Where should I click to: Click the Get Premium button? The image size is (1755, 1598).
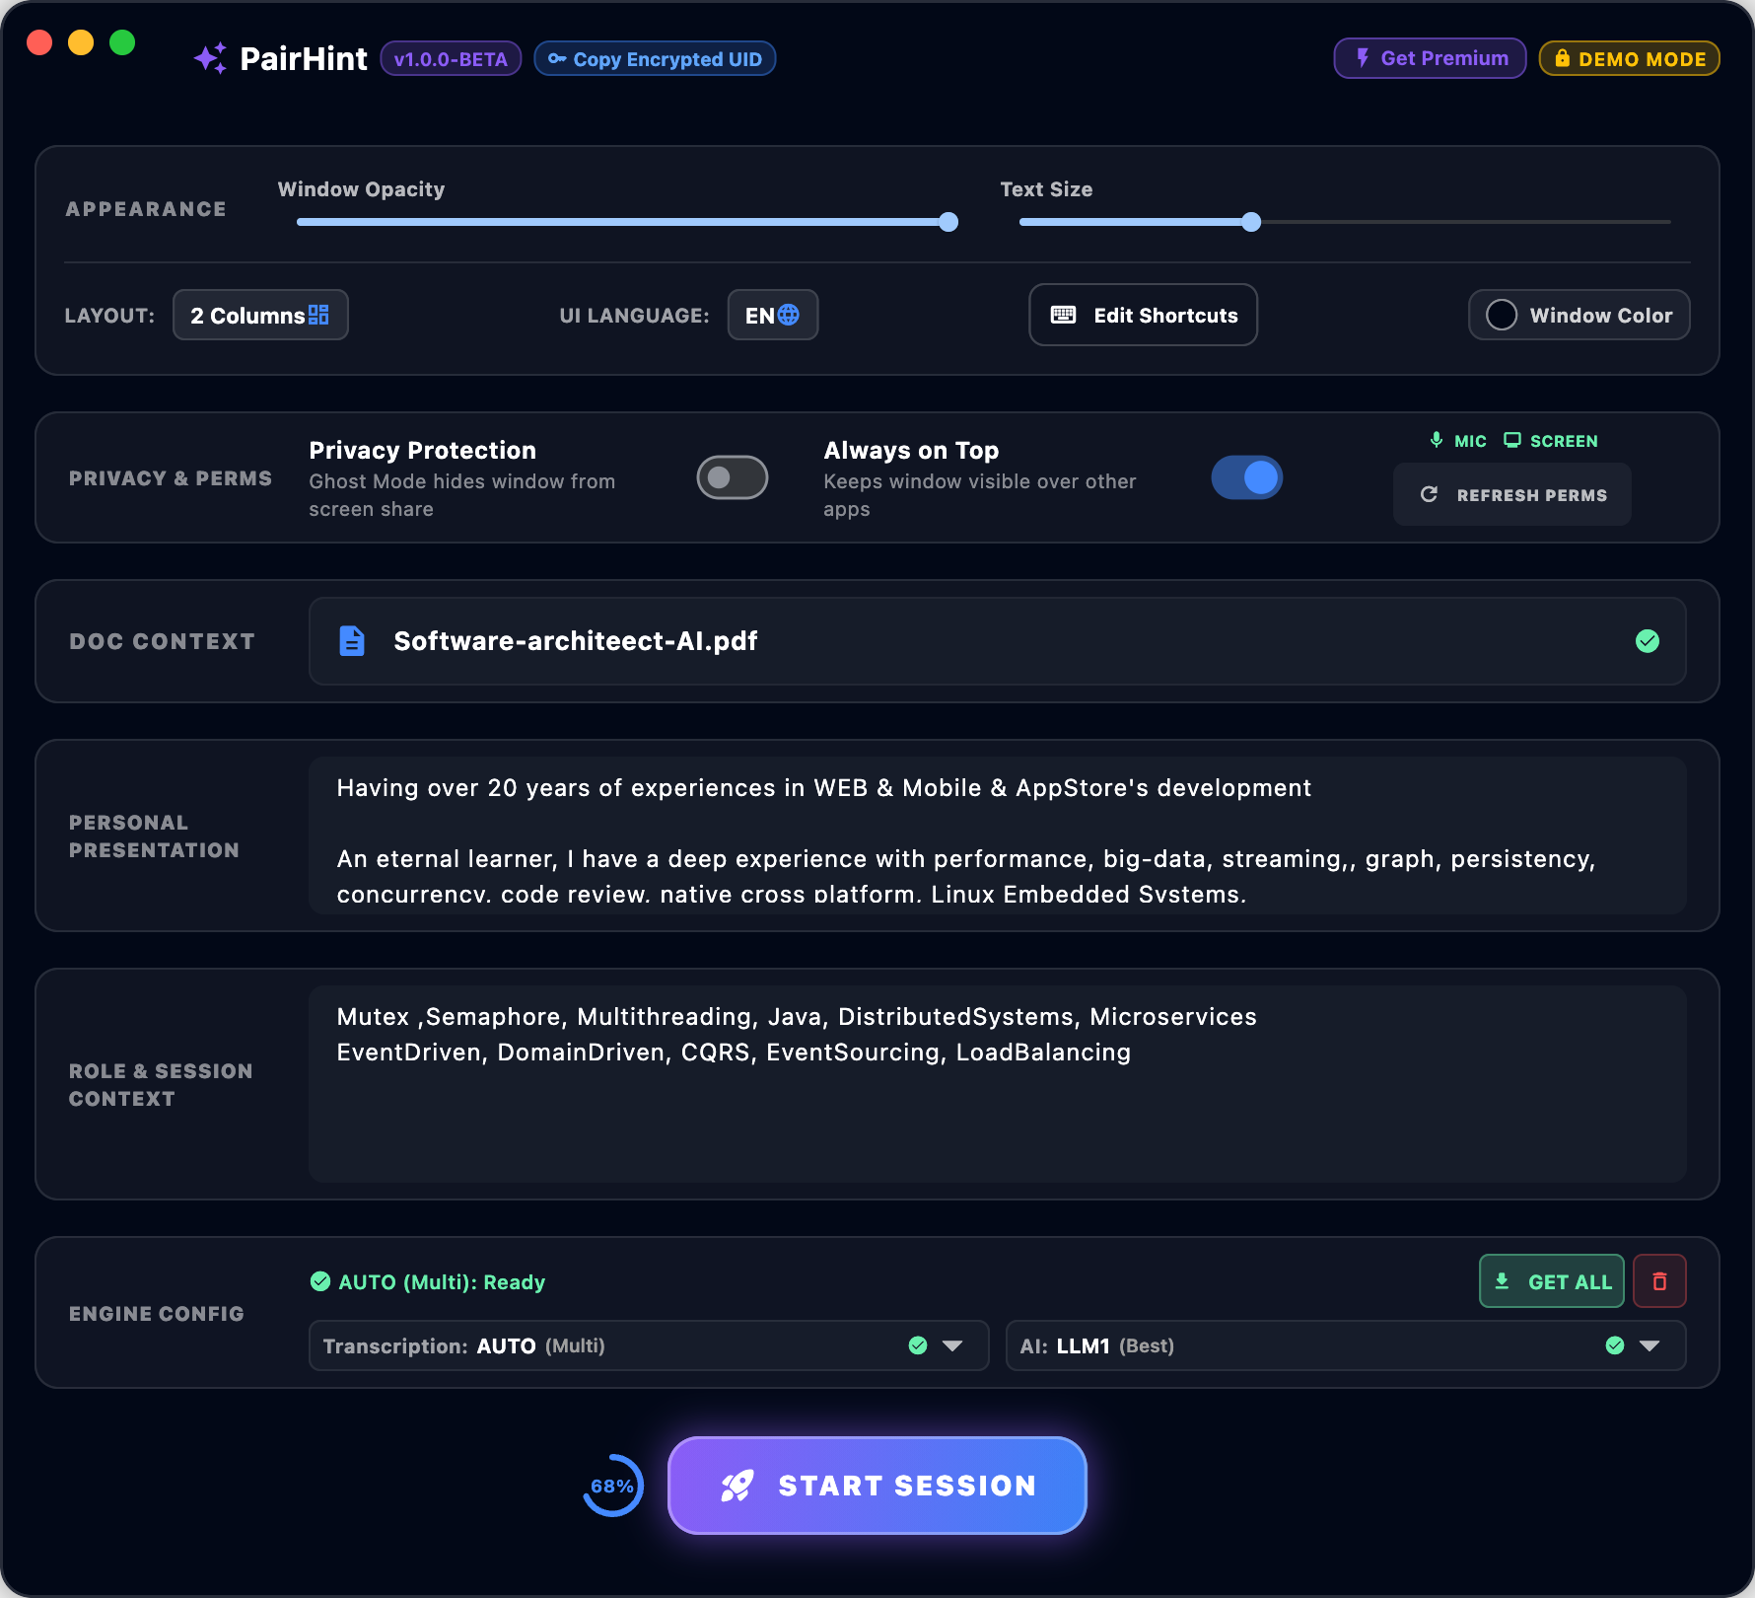pyautogui.click(x=1431, y=58)
